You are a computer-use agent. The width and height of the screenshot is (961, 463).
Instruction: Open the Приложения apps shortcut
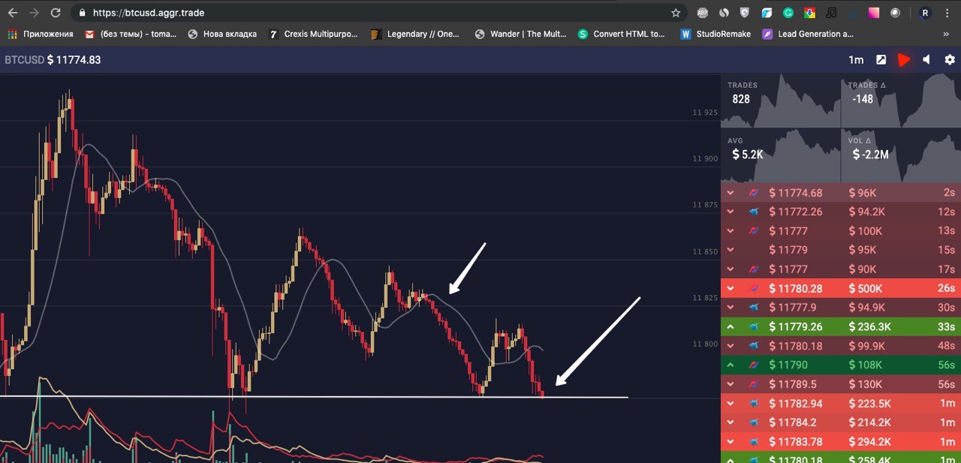pos(41,34)
